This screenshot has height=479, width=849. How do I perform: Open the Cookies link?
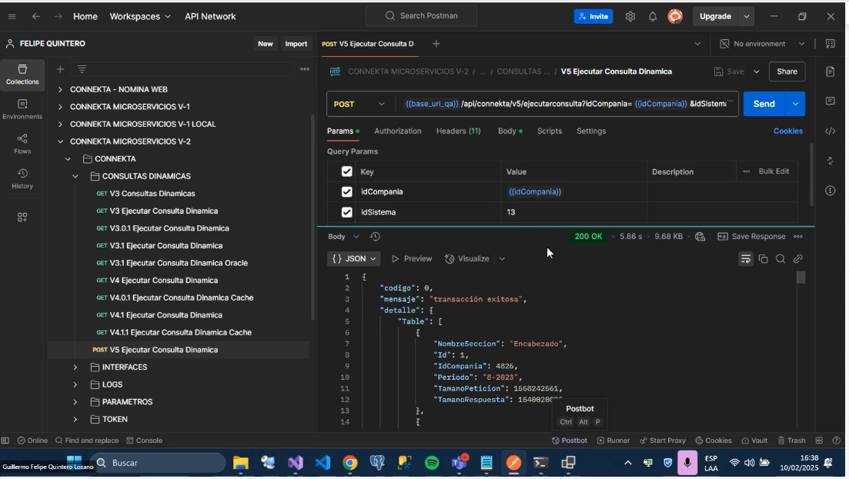tap(787, 131)
